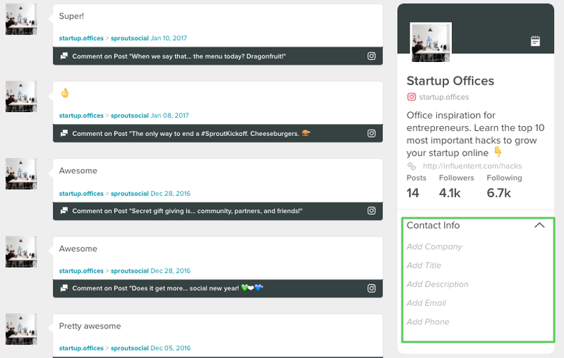Click the Followers count 4.1k

(x=450, y=193)
